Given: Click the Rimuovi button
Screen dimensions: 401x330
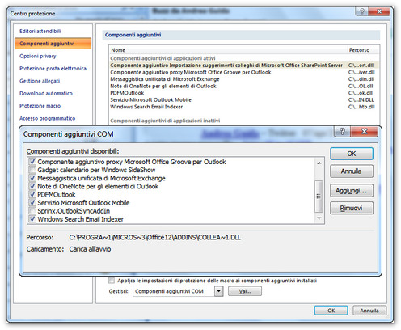Looking at the screenshot, I should coord(352,208).
